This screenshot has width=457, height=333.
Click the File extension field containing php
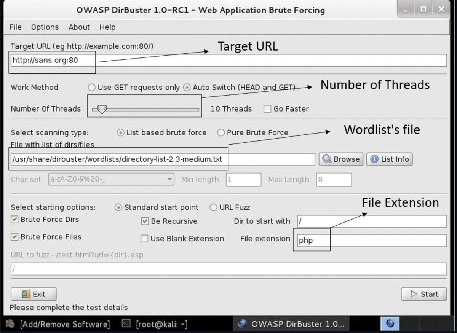(x=371, y=240)
